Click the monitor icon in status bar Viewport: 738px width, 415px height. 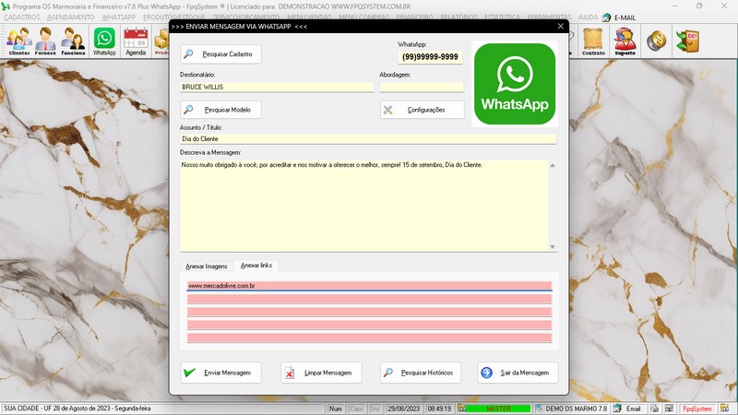(669, 409)
